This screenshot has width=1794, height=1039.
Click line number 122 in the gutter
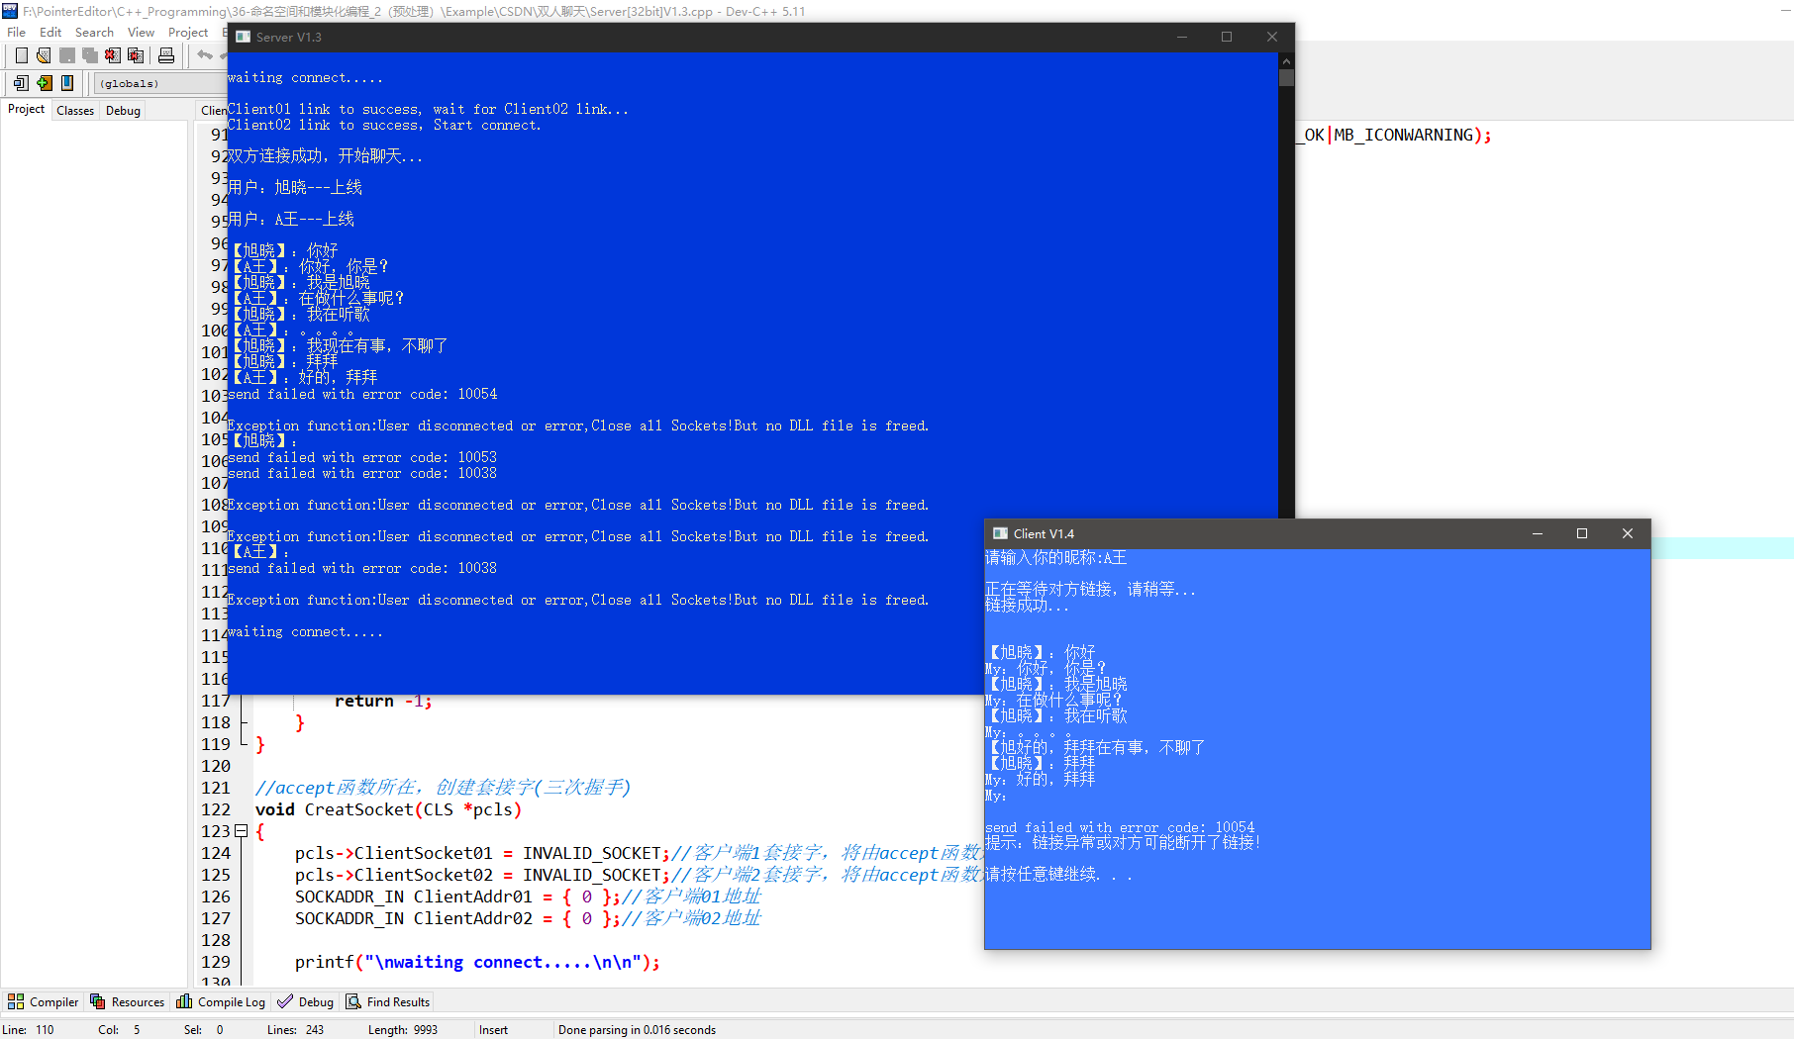216,809
